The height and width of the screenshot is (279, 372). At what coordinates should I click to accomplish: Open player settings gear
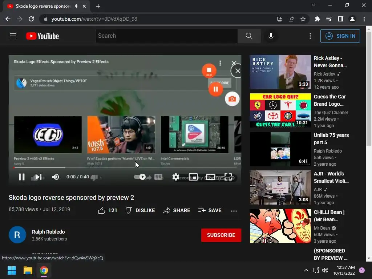(x=175, y=177)
